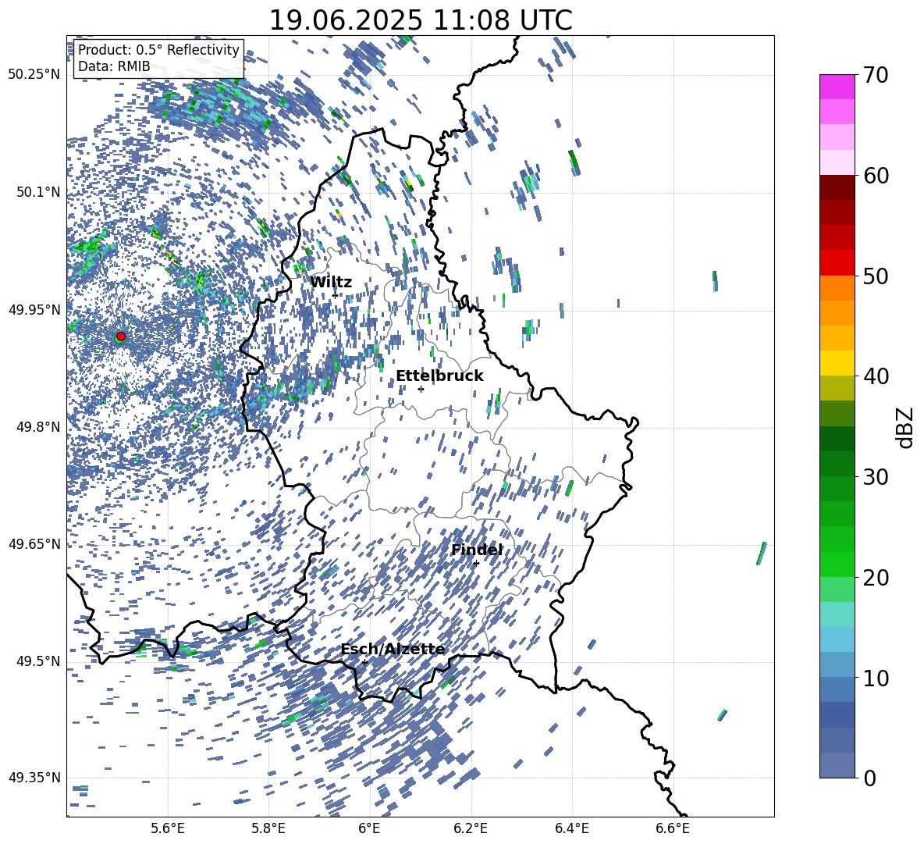Click the 6.6°E longitude label

point(673,828)
